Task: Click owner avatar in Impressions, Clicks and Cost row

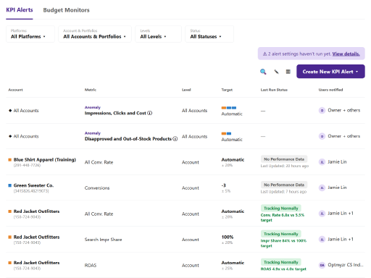Action: coord(322,111)
